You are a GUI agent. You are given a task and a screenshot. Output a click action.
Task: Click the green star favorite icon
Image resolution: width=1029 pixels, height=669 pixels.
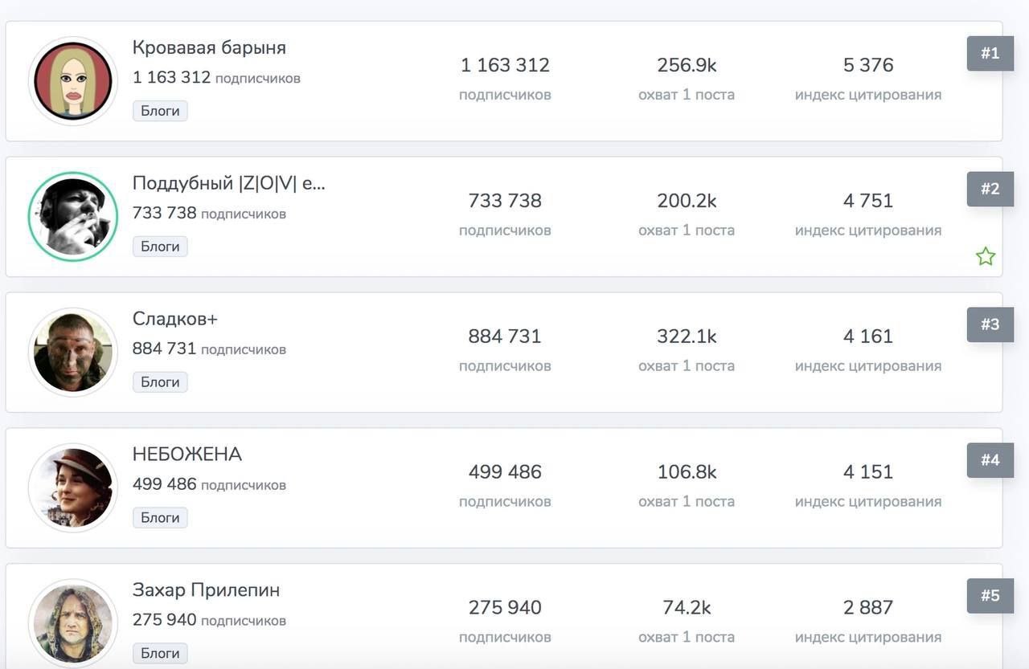(986, 257)
